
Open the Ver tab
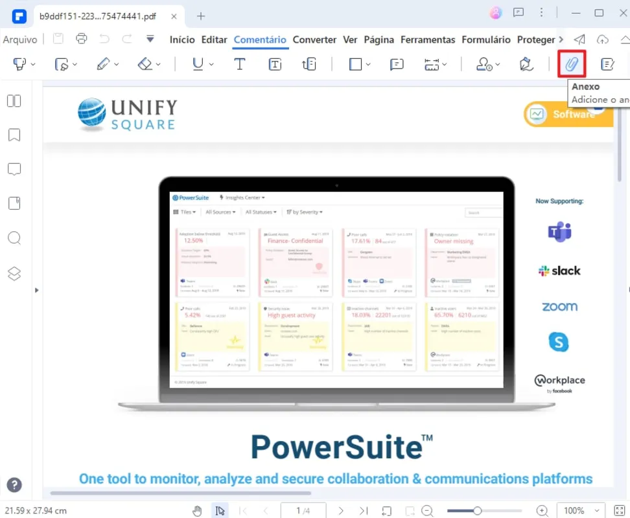(x=350, y=39)
